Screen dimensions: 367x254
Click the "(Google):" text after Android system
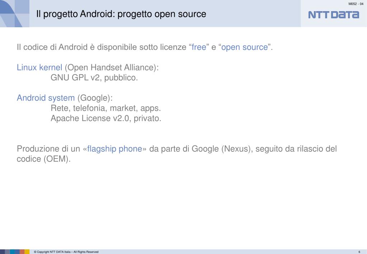pyautogui.click(x=95, y=98)
